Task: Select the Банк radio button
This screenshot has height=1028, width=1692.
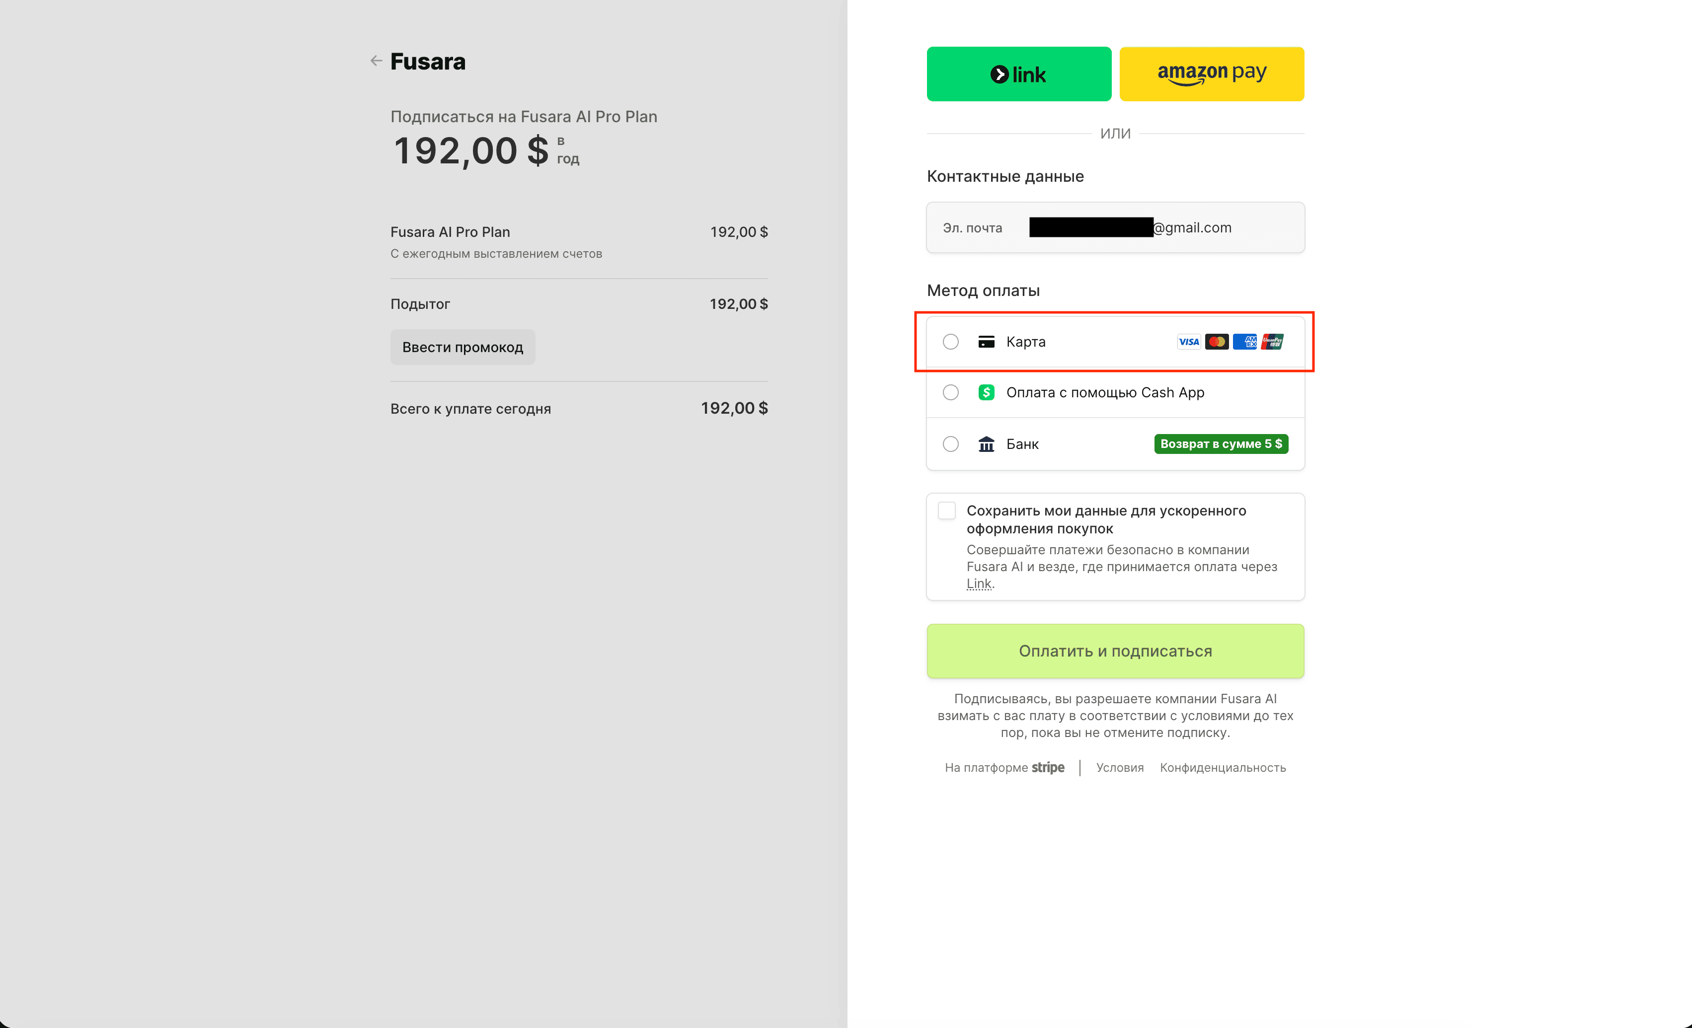Action: 950,444
